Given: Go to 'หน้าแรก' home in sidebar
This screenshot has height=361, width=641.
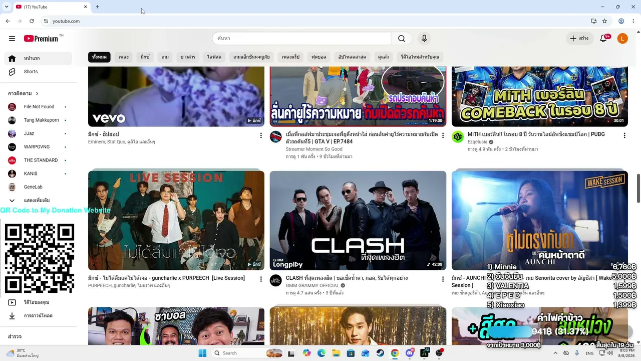Looking at the screenshot, I should (38, 58).
